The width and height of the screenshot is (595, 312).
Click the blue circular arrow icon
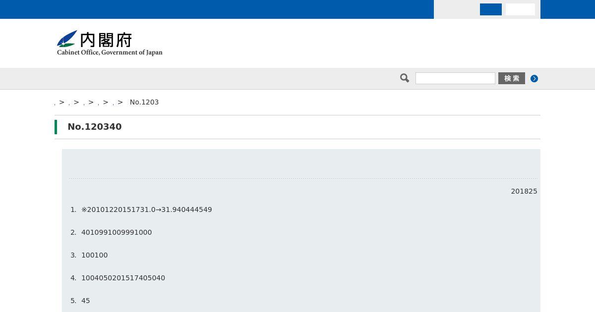534,78
